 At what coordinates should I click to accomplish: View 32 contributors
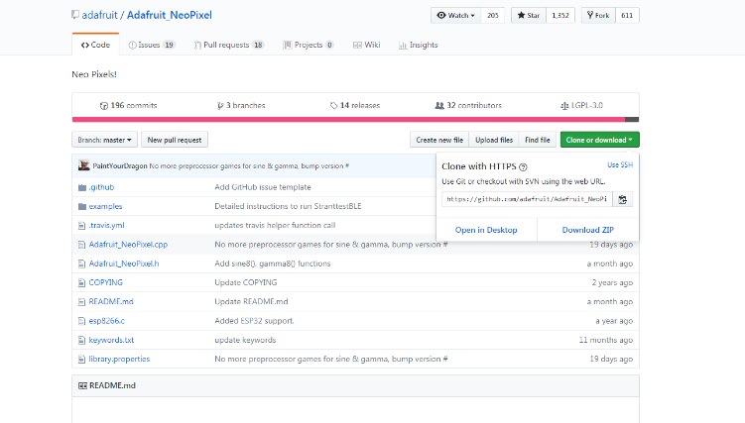(x=468, y=105)
